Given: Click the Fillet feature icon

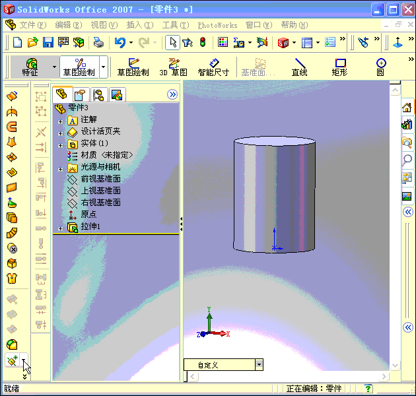Looking at the screenshot, I should (x=12, y=345).
